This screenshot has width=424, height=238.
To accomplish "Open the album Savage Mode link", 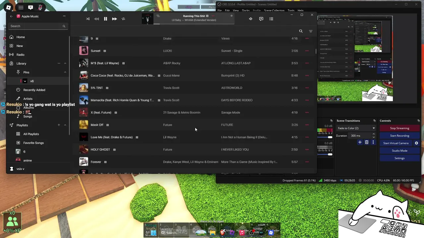I will (x=231, y=112).
